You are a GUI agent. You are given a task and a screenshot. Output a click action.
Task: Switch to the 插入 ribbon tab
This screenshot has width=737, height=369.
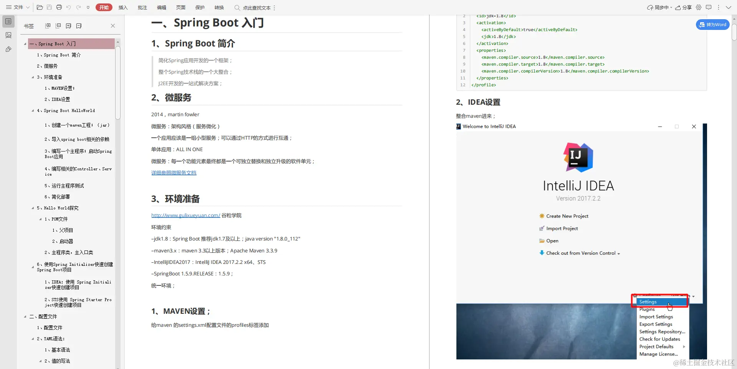click(123, 7)
